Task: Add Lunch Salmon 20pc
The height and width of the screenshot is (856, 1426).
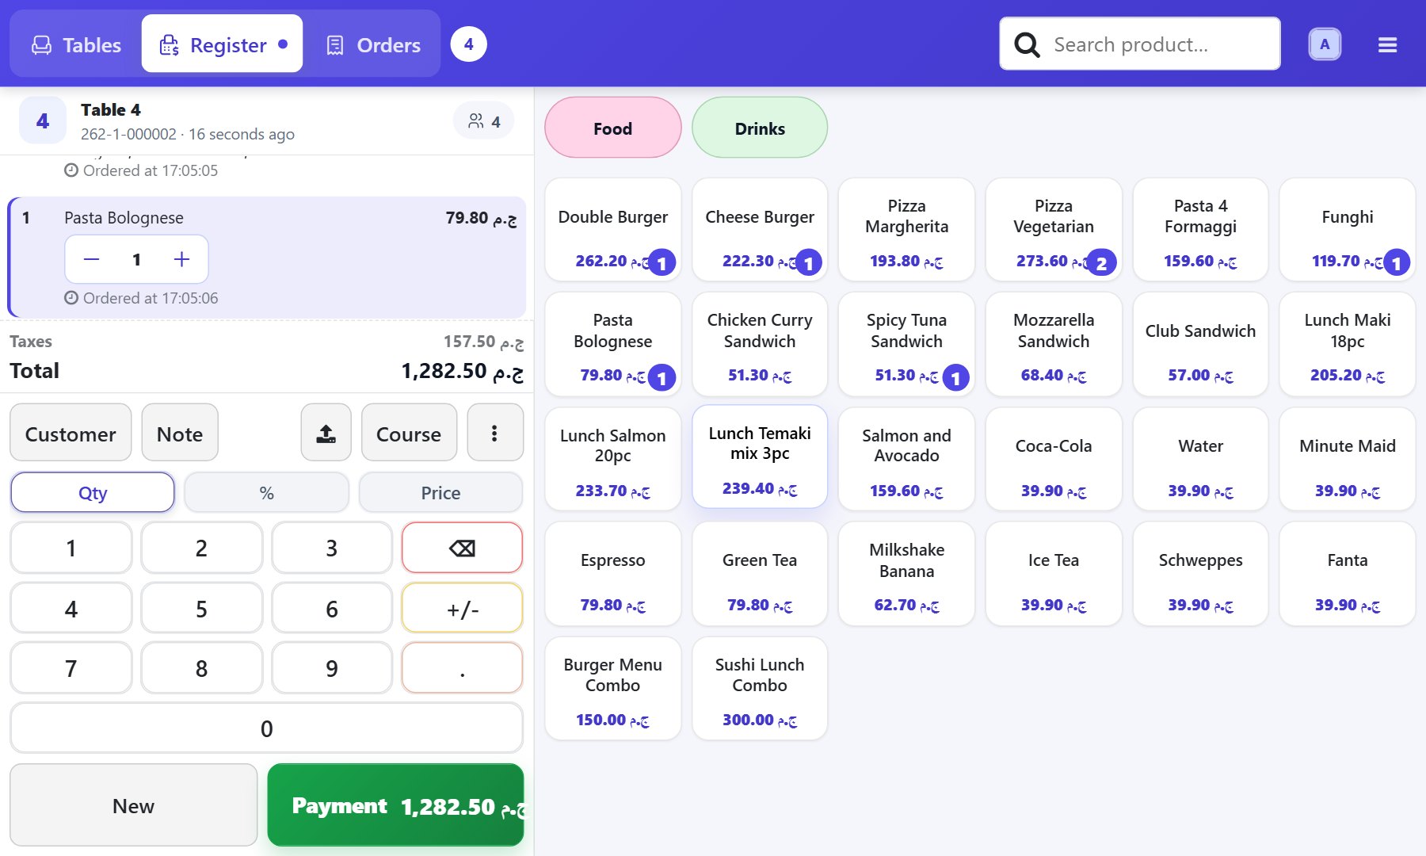Action: point(612,459)
